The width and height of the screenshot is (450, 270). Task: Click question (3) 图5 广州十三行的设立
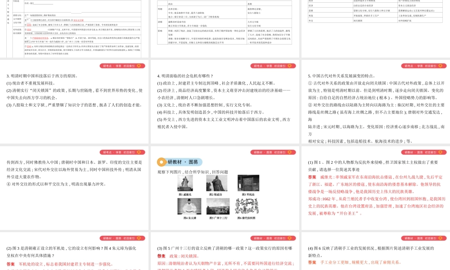tap(225, 248)
